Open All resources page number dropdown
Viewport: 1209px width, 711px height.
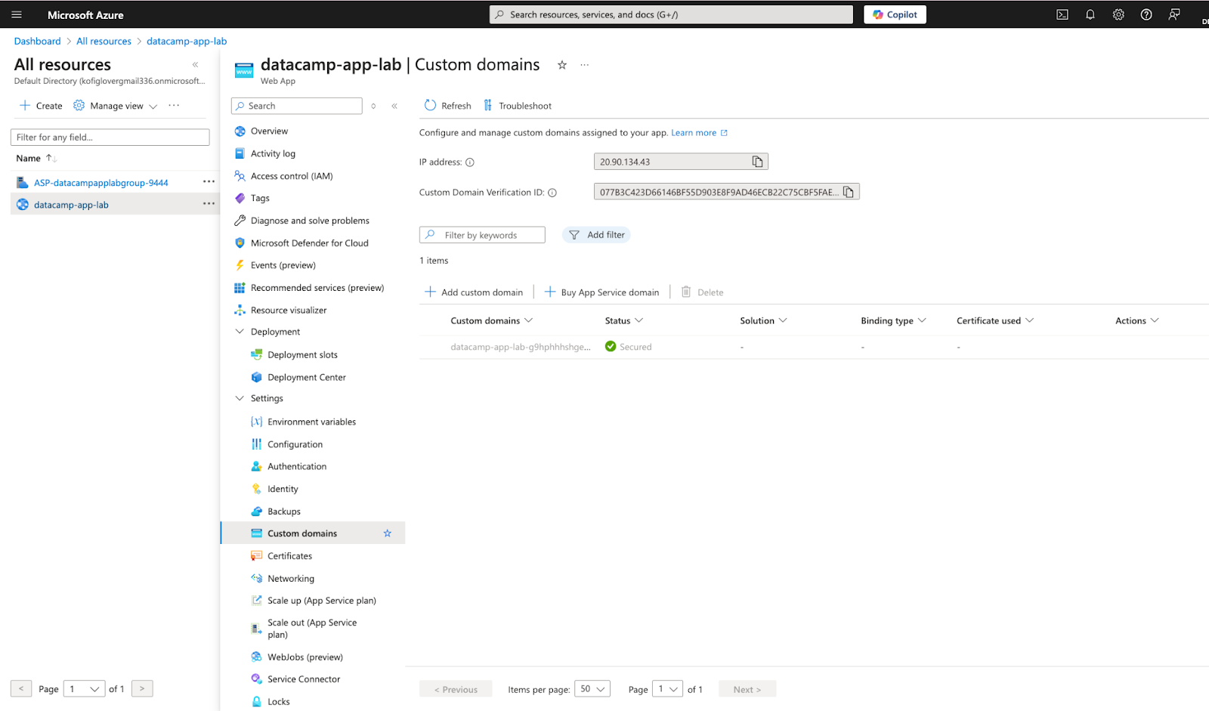click(x=85, y=689)
